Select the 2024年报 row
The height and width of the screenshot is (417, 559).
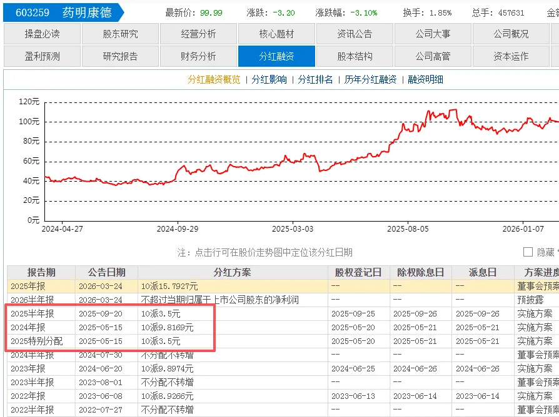(283, 327)
